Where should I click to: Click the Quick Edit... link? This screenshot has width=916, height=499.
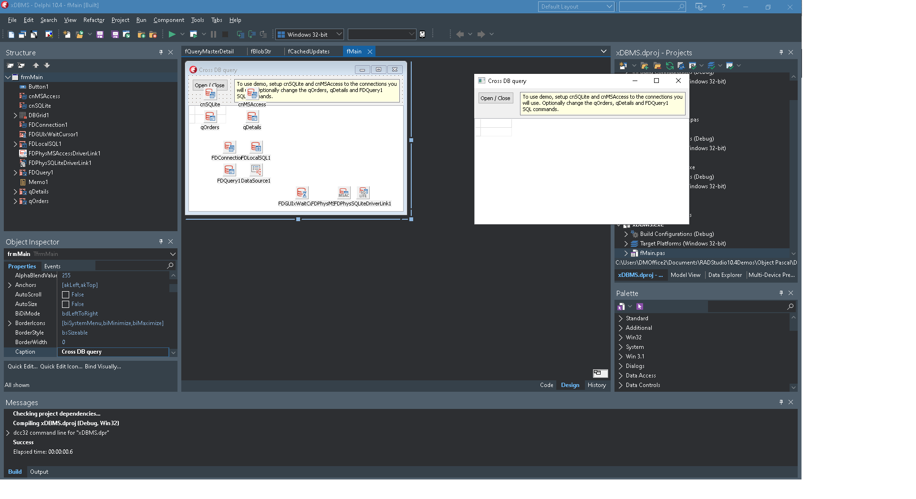(22, 367)
